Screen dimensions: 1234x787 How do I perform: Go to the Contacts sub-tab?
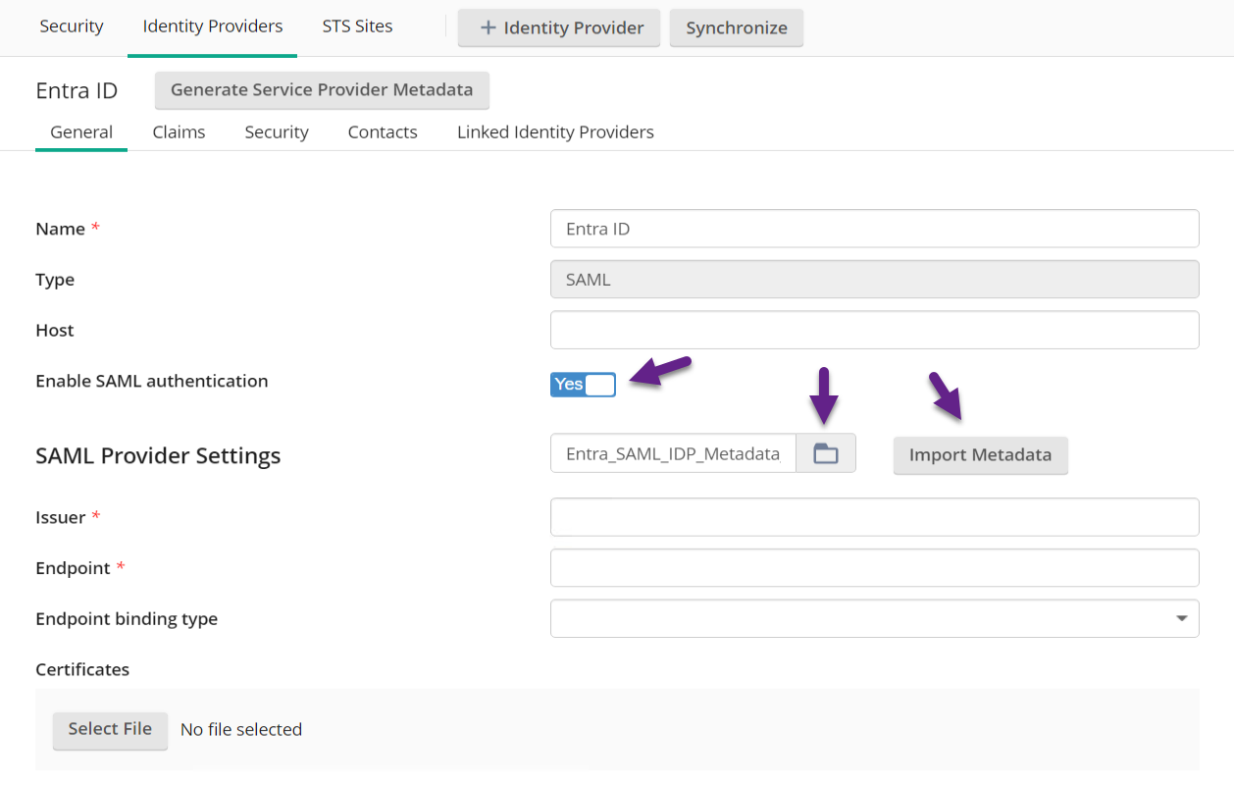(x=383, y=131)
